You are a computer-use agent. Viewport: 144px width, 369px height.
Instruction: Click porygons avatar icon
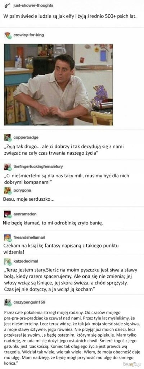click(8, 190)
